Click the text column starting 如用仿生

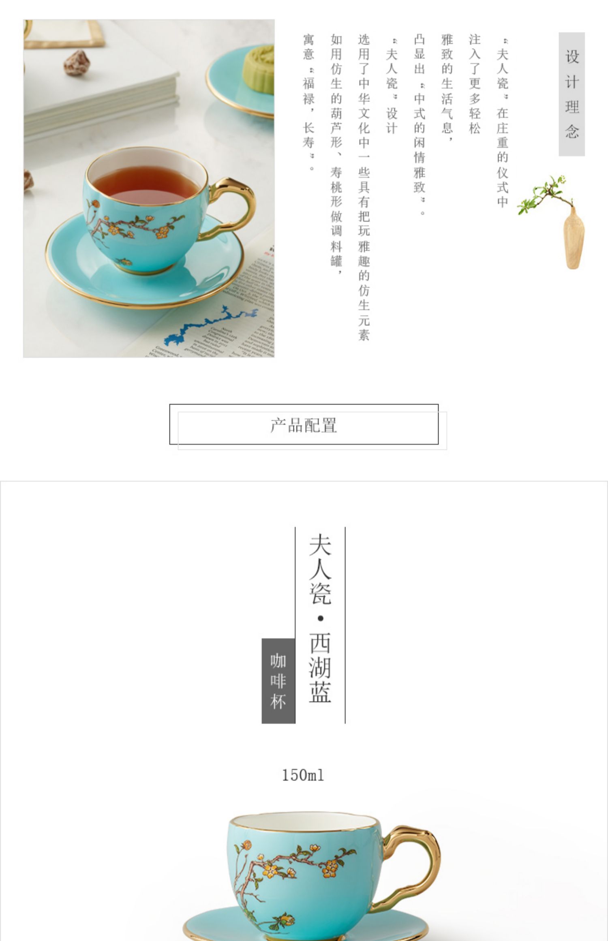click(336, 154)
